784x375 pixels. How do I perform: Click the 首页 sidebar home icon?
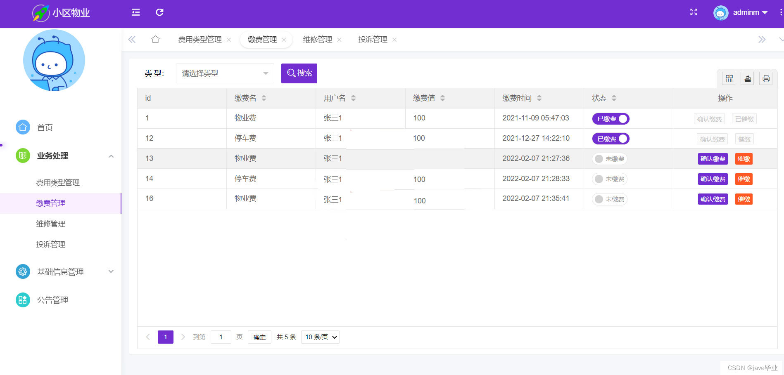pos(23,127)
